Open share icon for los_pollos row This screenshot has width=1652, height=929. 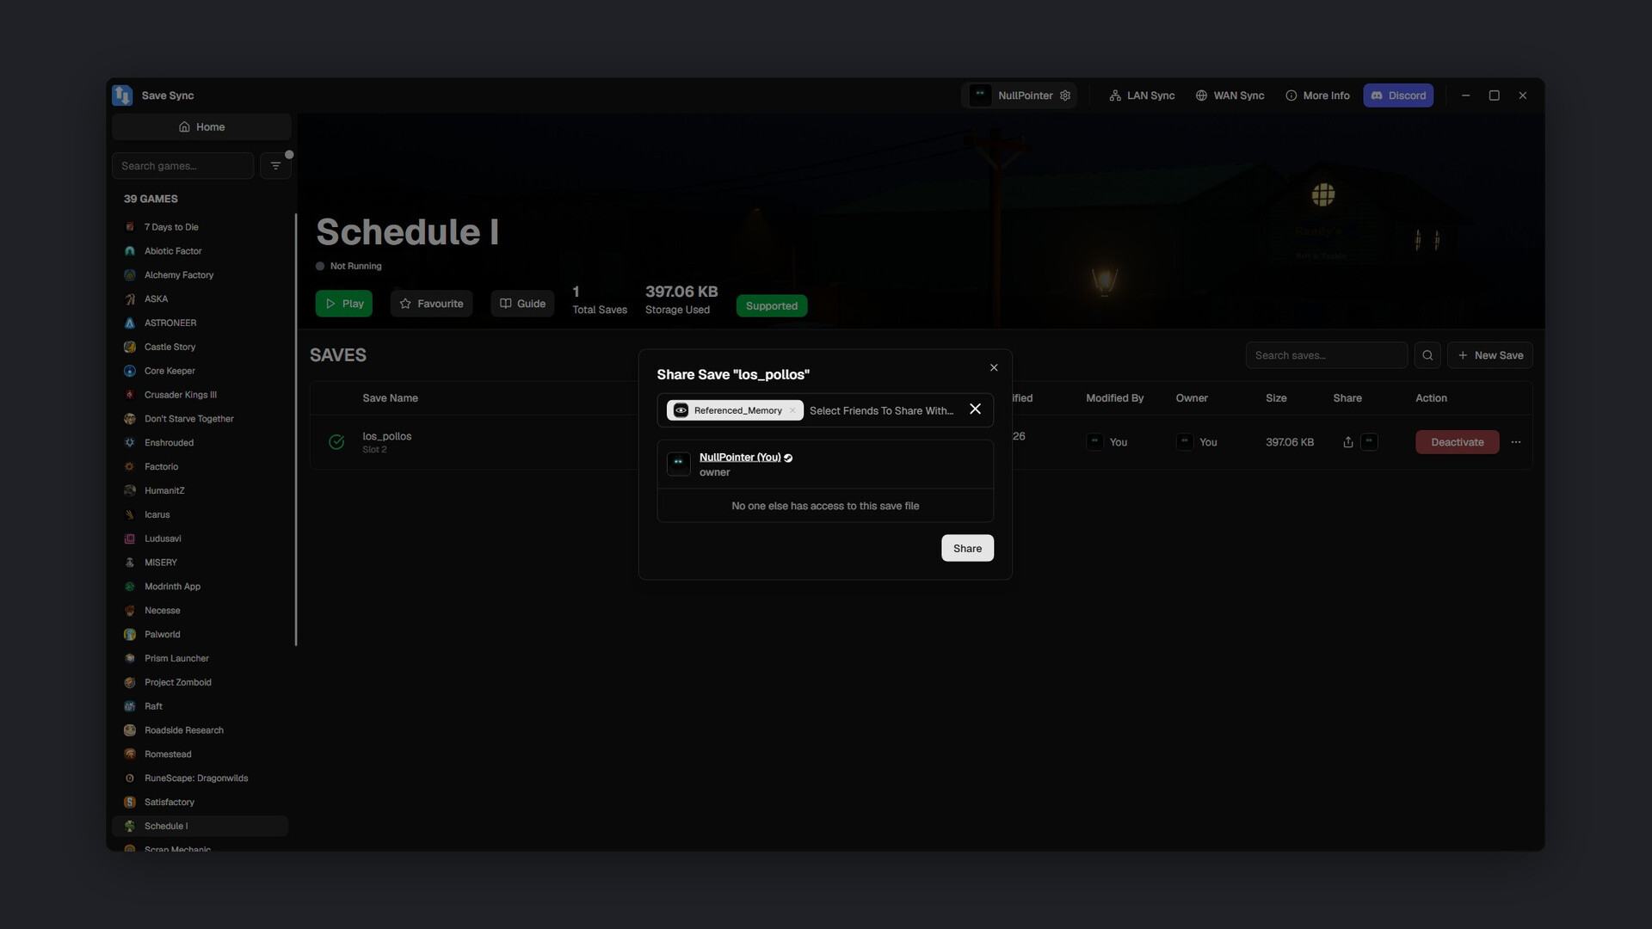(x=1348, y=442)
